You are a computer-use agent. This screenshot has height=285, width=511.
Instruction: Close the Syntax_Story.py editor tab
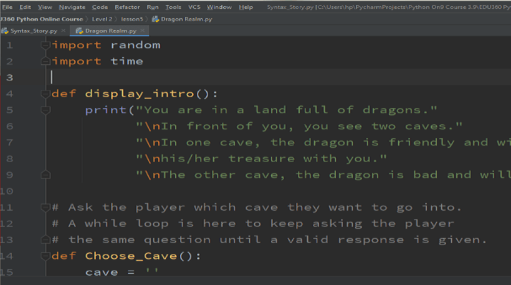tap(63, 31)
